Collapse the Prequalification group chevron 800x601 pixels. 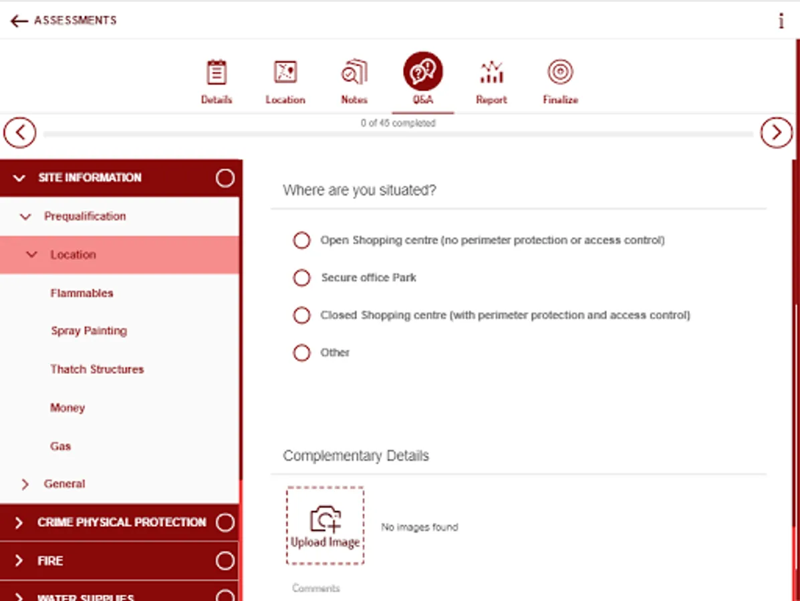tap(25, 216)
